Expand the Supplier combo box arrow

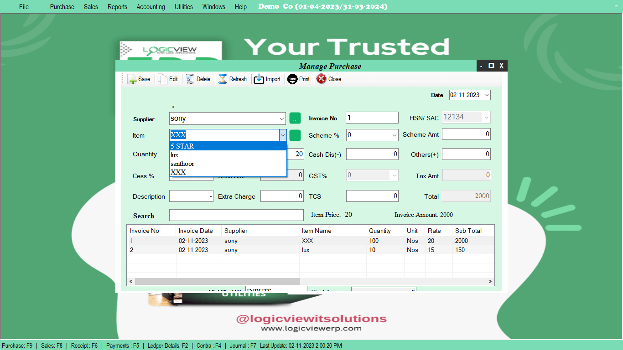(281, 118)
